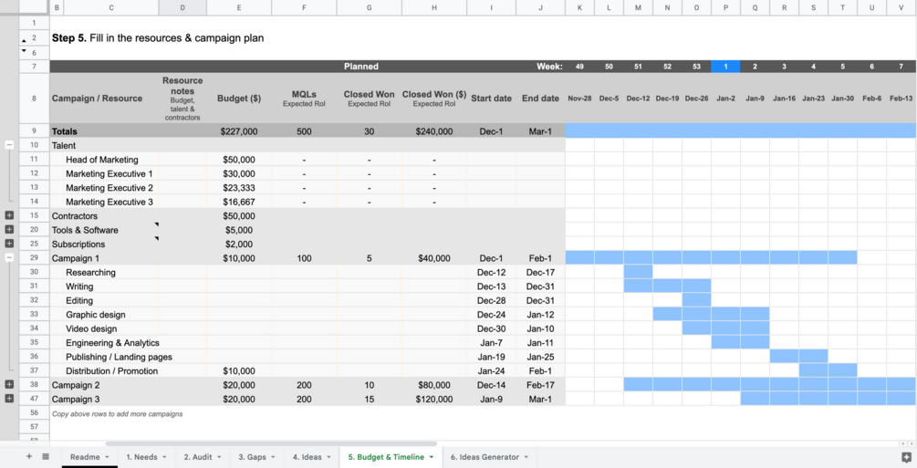Select the Totals Closed Won $240,000 cell
Screen dimensions: 917x468
(x=434, y=131)
